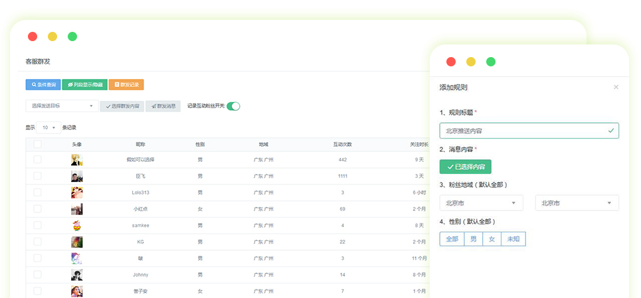Click the avatar of user Lolo313
Viewport: 641px width, 298px height.
pos(77,192)
